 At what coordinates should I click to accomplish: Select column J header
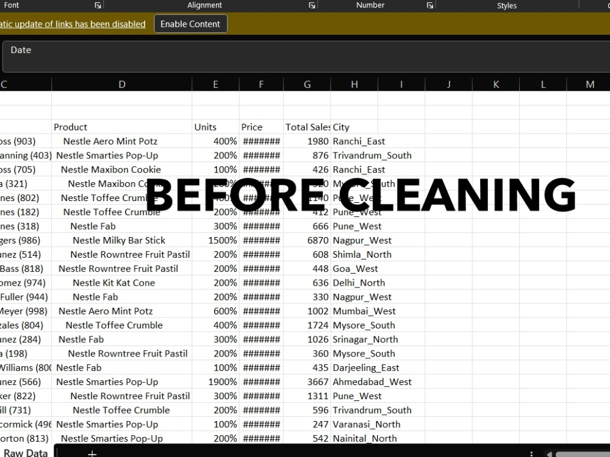pos(448,84)
